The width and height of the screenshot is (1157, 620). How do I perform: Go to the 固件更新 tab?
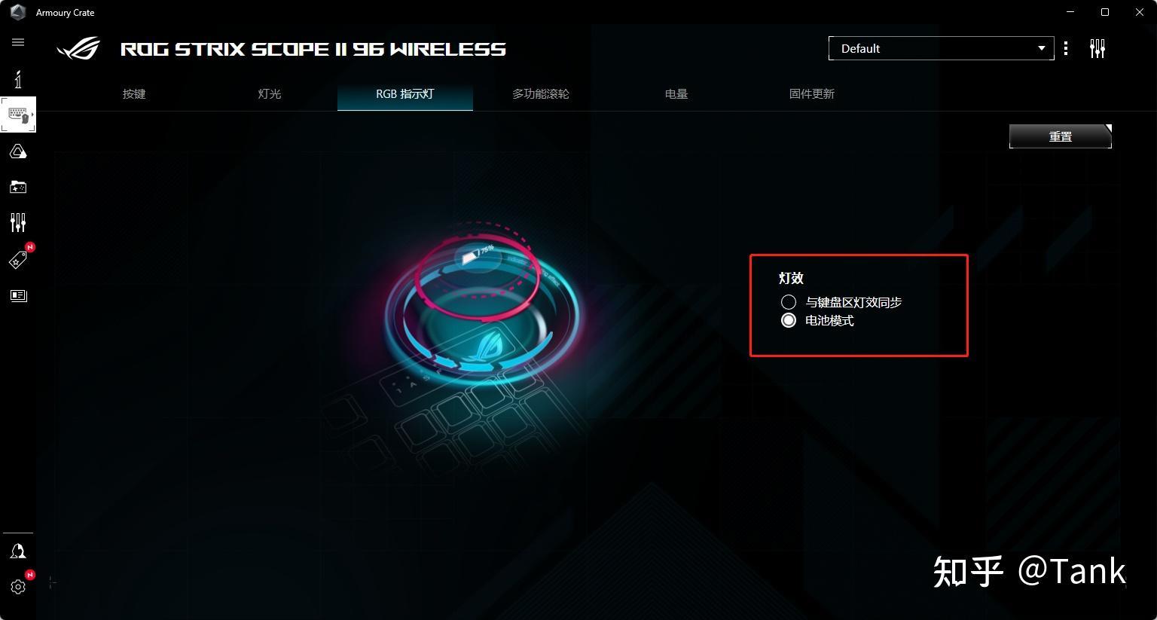[812, 94]
